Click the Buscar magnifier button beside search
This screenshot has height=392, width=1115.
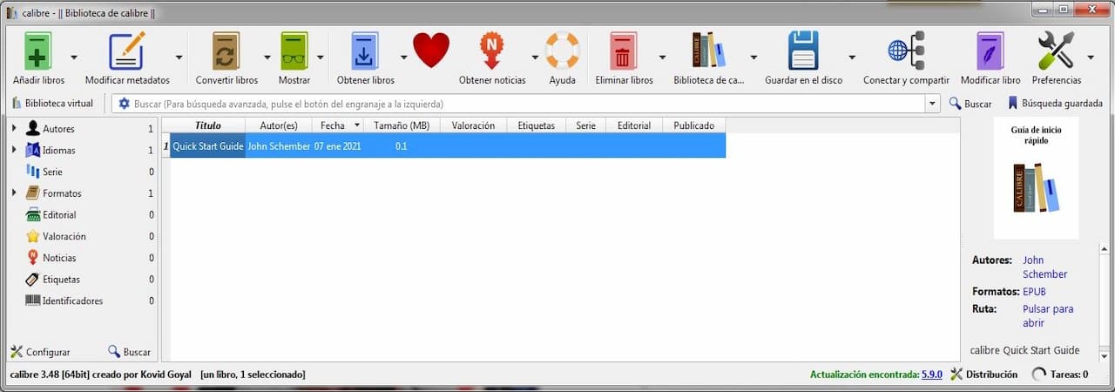pos(970,104)
